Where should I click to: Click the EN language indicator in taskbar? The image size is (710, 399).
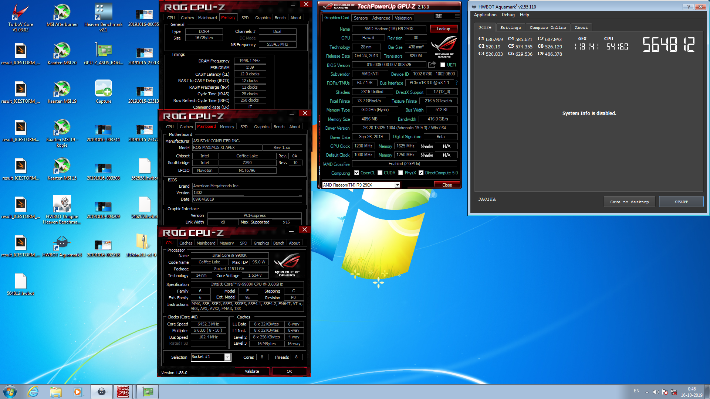tap(636, 391)
